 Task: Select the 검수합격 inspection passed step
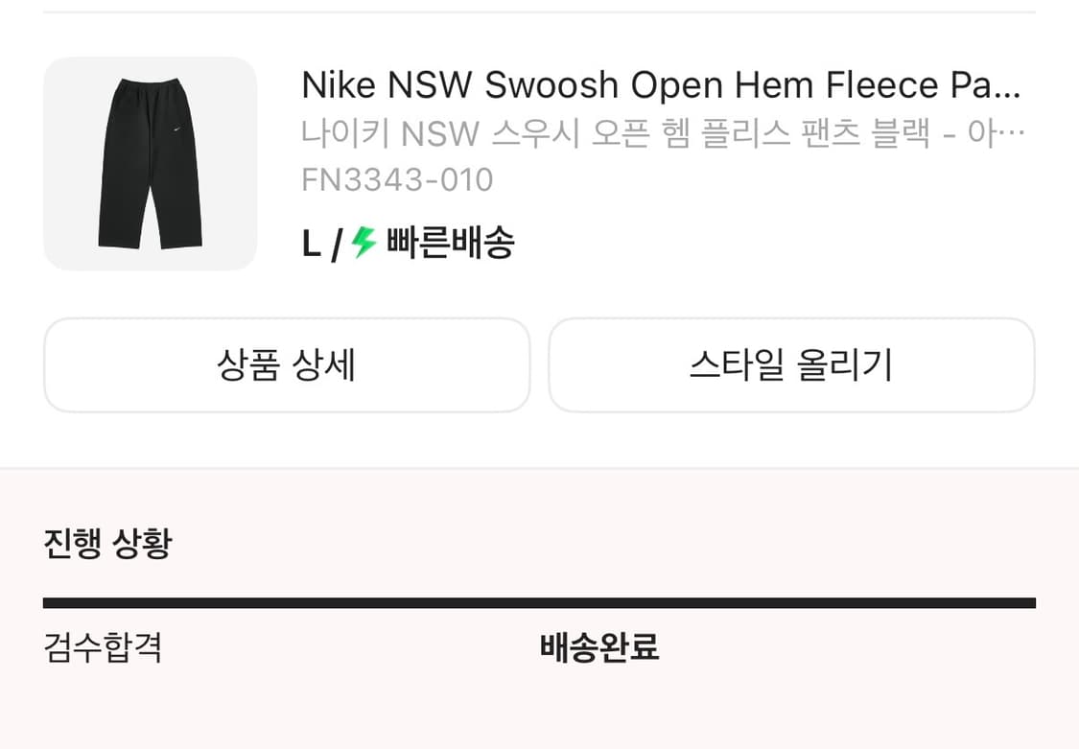tap(103, 648)
